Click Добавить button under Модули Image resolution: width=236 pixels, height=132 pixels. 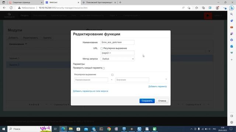13,38
